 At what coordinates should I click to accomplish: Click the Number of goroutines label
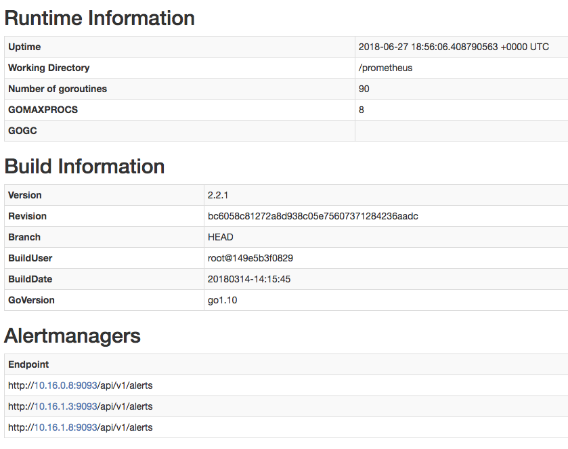click(x=58, y=89)
